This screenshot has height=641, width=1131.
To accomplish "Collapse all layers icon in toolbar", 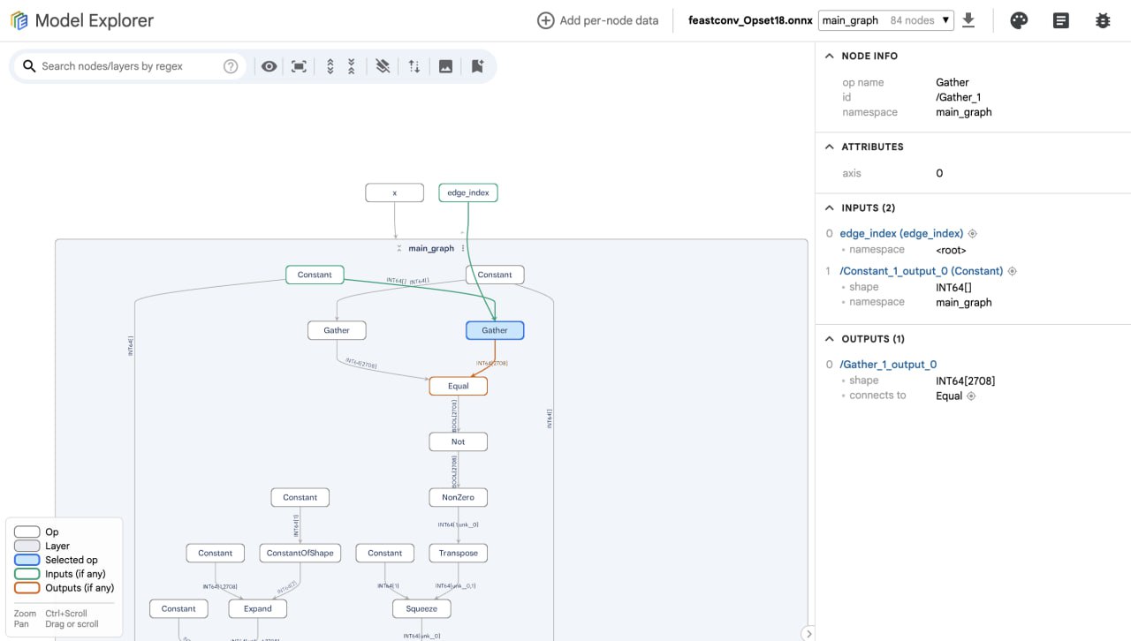I will [x=351, y=66].
